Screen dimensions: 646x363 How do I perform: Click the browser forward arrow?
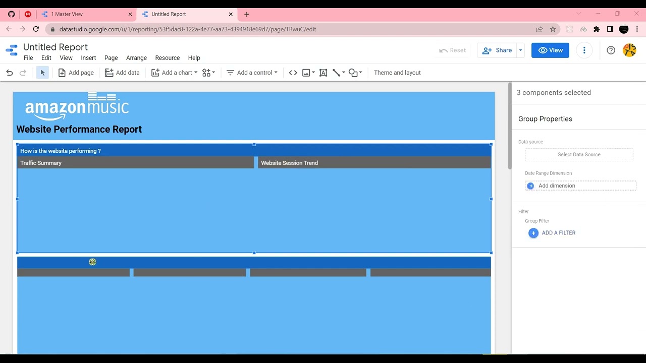[22, 29]
